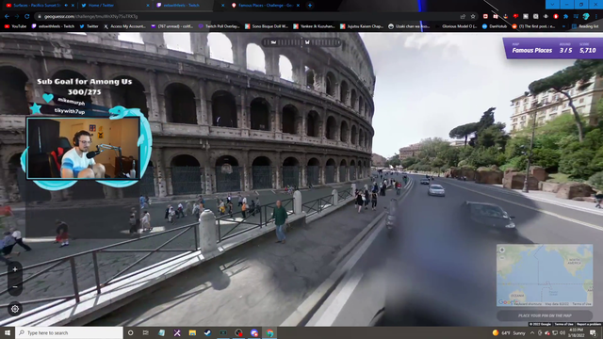Image resolution: width=603 pixels, height=339 pixels.
Task: Open a new browser tab
Action: coord(310,6)
